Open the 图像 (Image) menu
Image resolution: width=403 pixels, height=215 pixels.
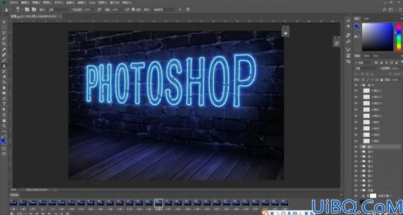[36, 2]
